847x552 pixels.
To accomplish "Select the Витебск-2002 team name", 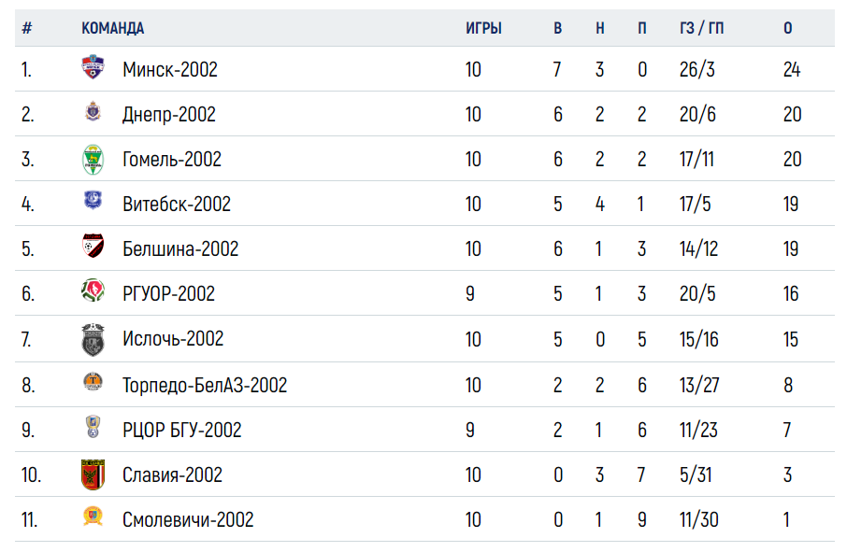I will click(x=177, y=204).
